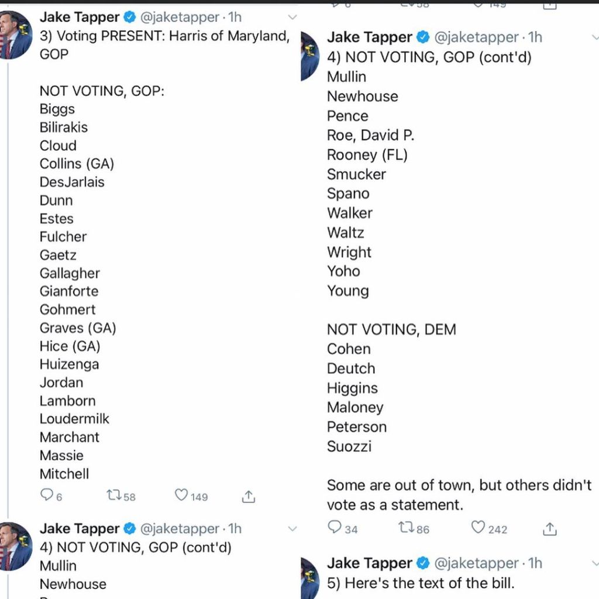Screen dimensions: 599x599
Task: Click verified badge on the 'NOT VOTING, DEM' tweet
Action: tap(422, 37)
